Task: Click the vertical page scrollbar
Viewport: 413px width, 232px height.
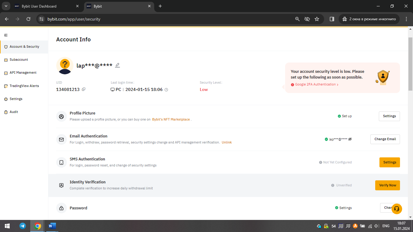Action: click(410, 63)
